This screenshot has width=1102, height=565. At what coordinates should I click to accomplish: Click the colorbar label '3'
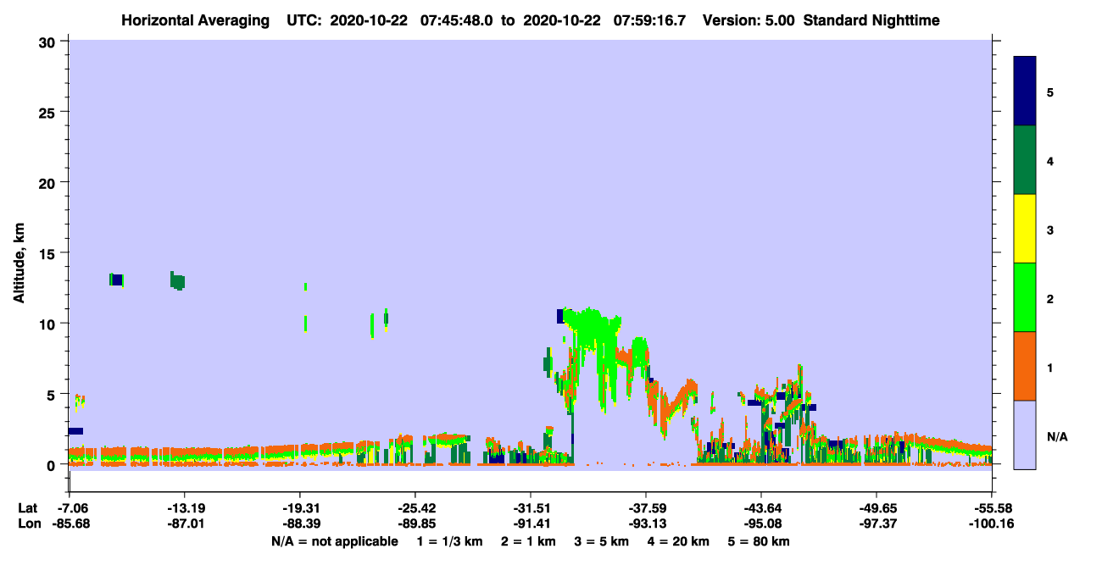coord(1050,229)
